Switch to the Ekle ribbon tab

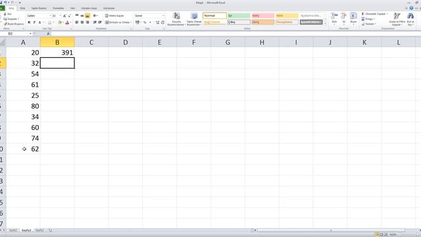(x=22, y=9)
